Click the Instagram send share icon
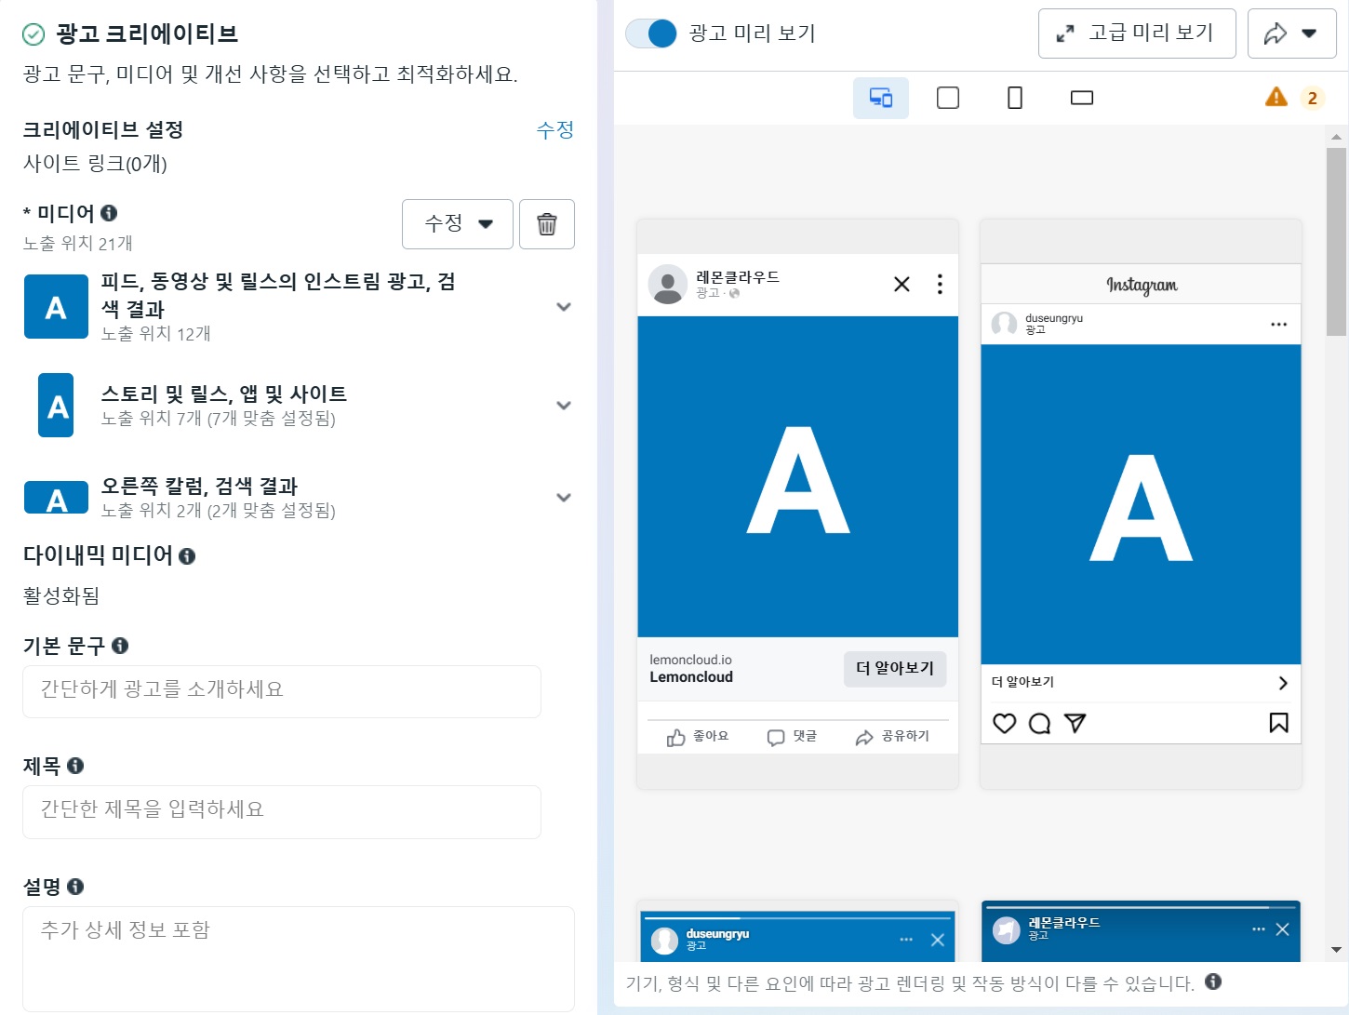 1075,723
